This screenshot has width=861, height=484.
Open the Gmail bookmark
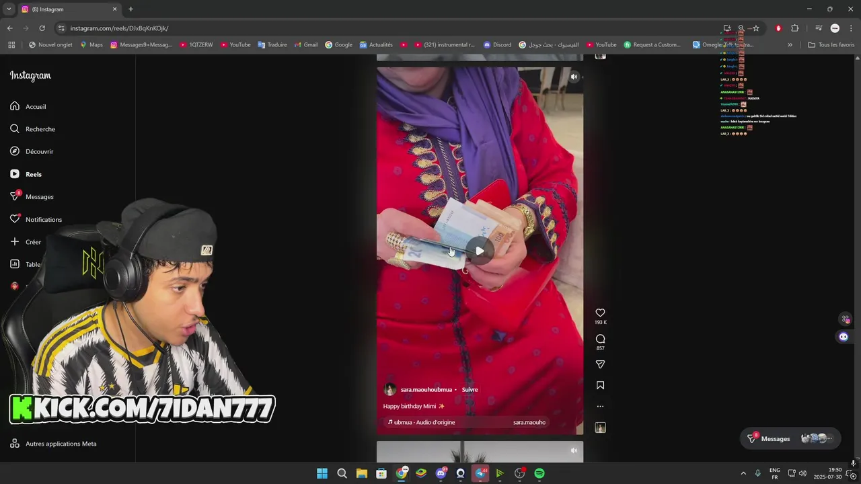306,45
